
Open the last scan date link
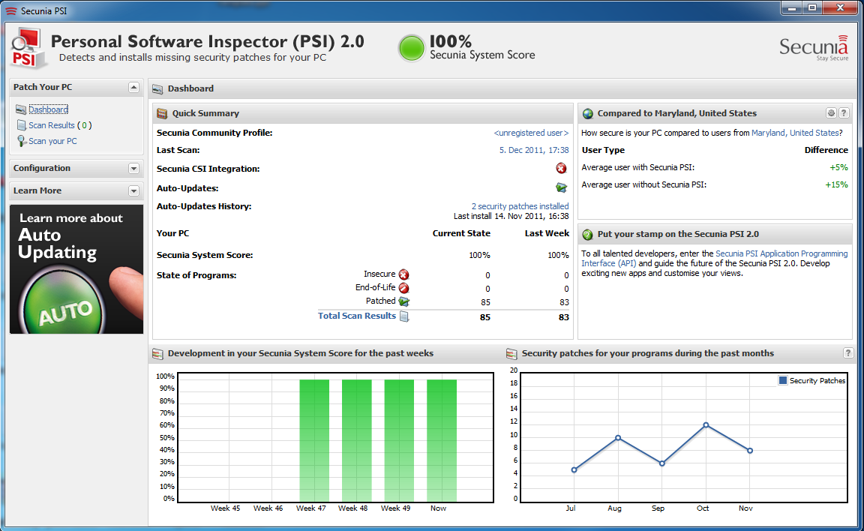click(x=534, y=150)
